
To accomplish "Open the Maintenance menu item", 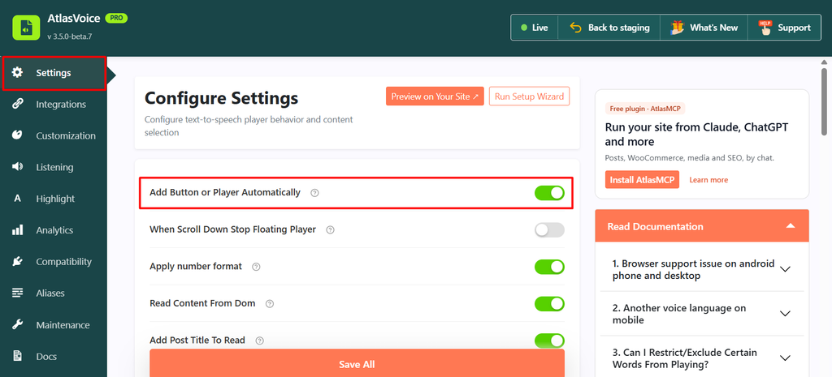I will (x=54, y=324).
